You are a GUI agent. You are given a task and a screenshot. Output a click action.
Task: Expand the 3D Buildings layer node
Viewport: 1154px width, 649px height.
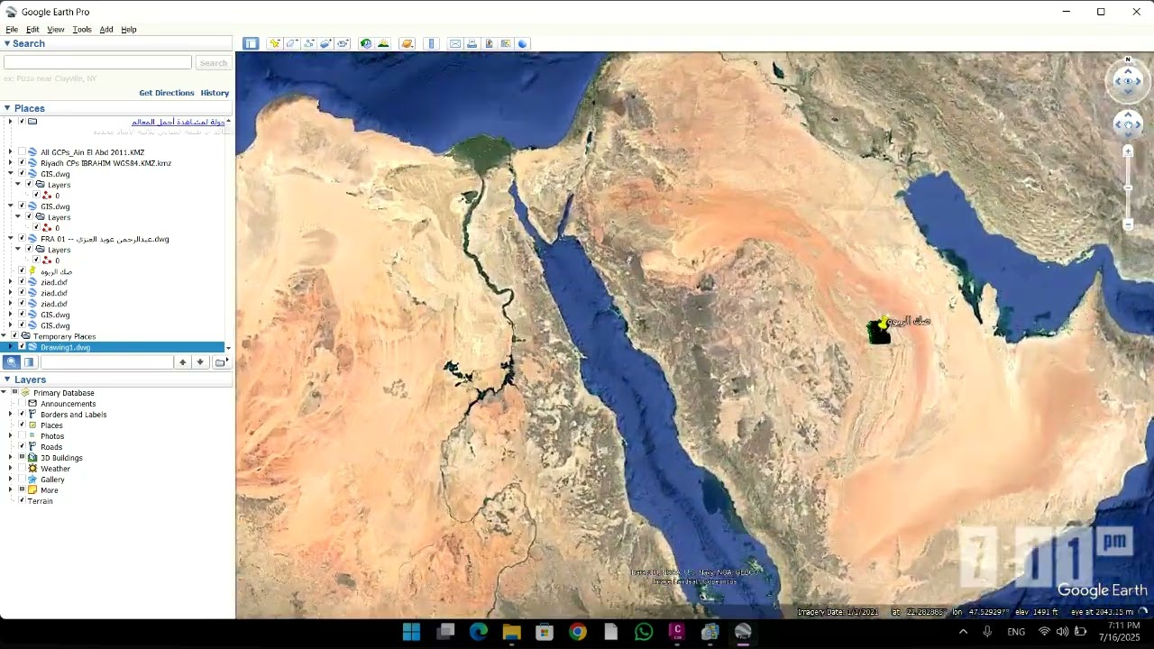[x=11, y=458]
